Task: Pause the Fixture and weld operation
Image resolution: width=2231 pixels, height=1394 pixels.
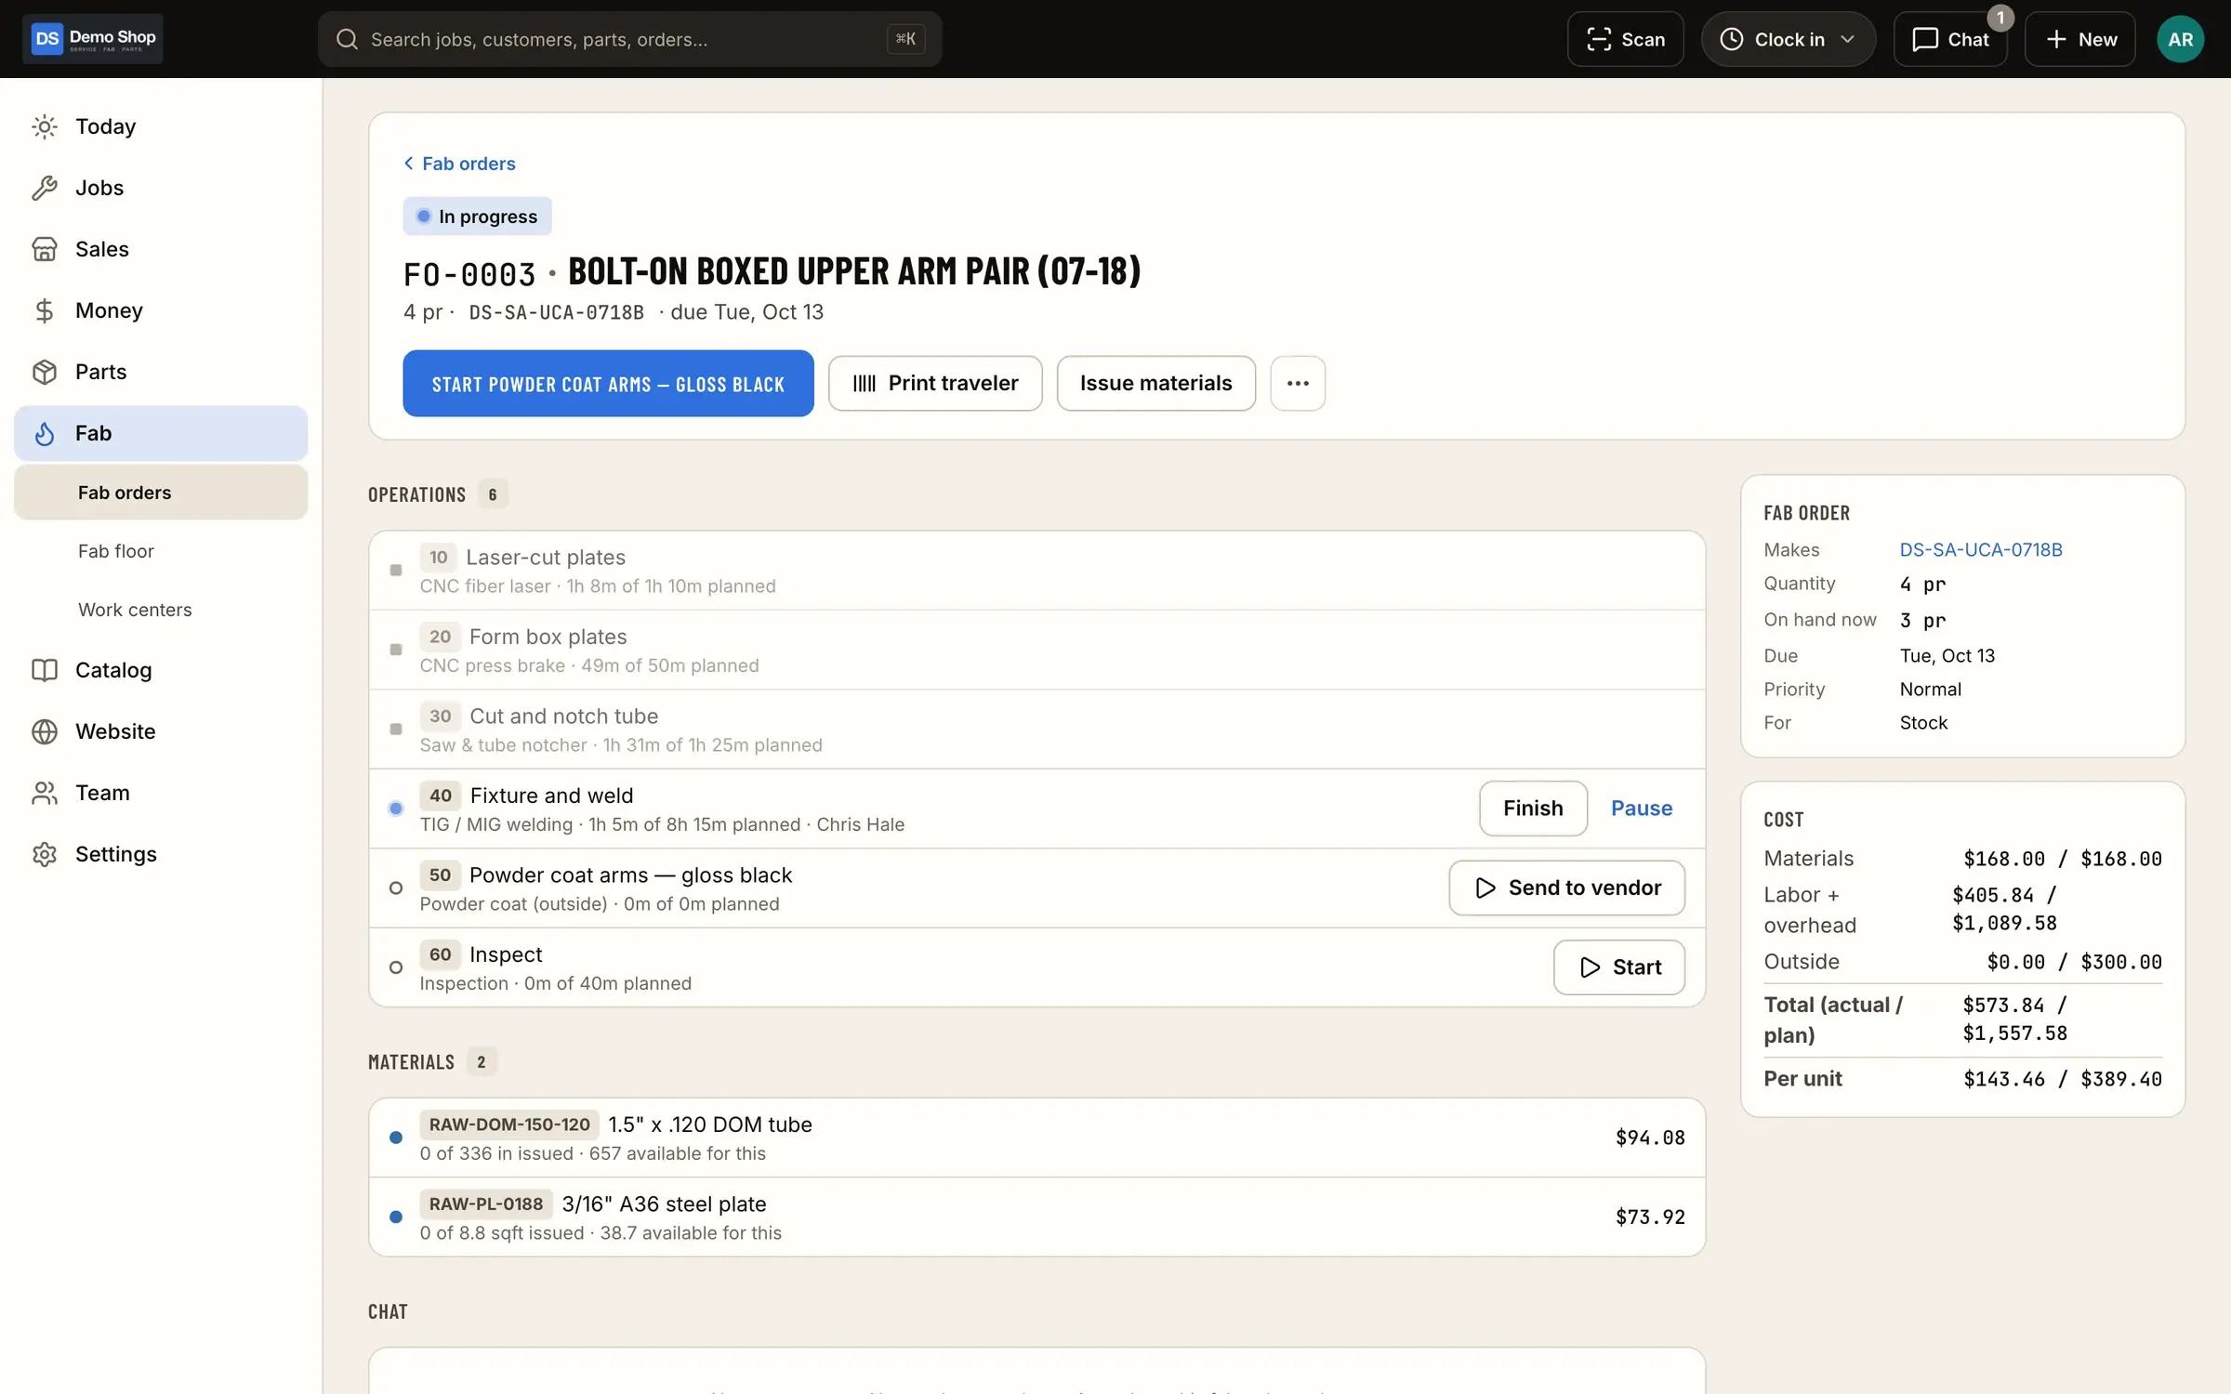Action: tap(1642, 809)
